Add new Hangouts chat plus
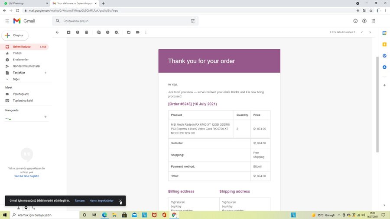 [x=45, y=117]
